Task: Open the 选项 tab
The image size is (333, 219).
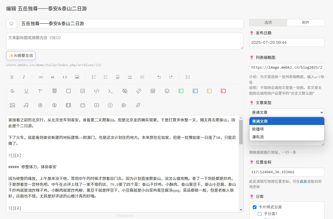Action: 268,23
